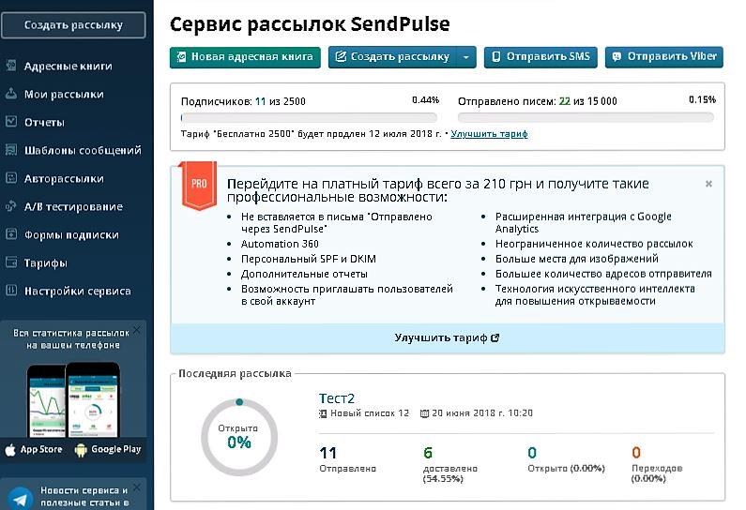746x510 pixels.
Task: Open Адресные книги in sidebar
Action: (69, 66)
